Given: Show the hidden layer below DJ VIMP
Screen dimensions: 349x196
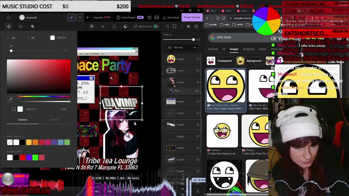Looking at the screenshot, I should pyautogui.click(x=198, y=136).
